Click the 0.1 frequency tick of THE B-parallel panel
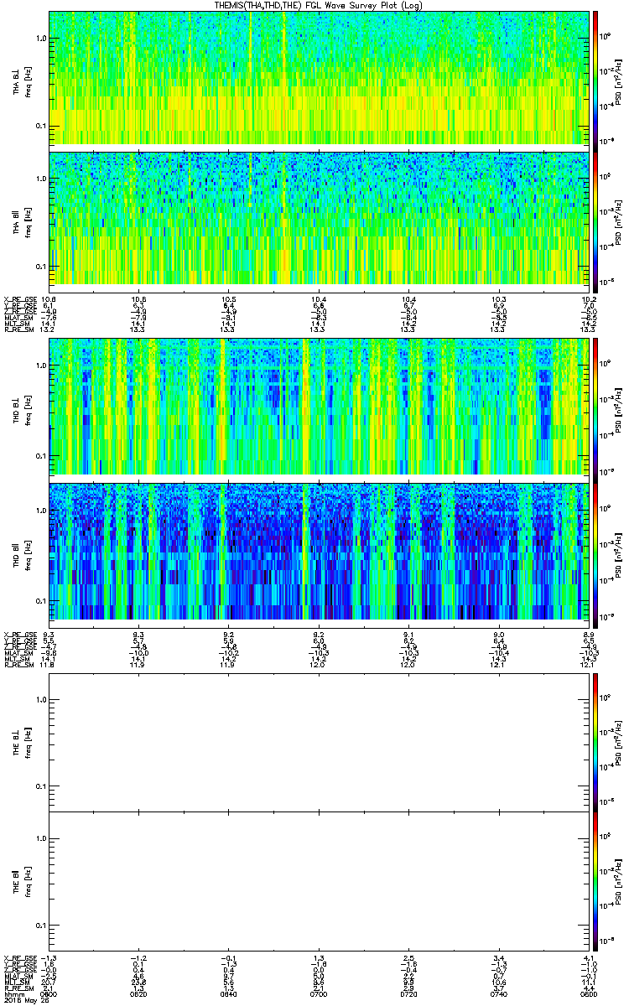Image resolution: width=629 pixels, height=1006 pixels. [41, 925]
